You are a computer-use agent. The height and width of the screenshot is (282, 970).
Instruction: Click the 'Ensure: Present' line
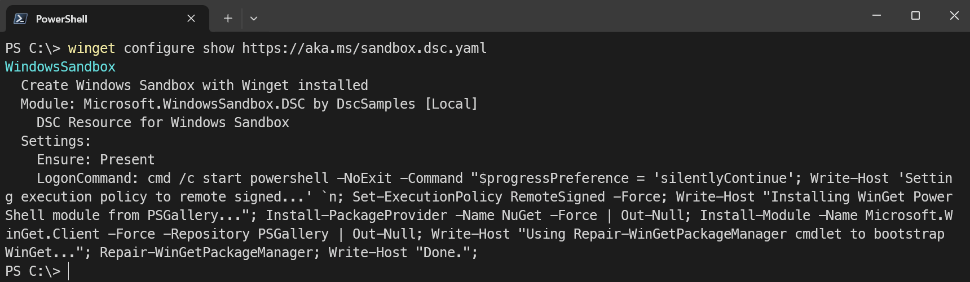[95, 160]
